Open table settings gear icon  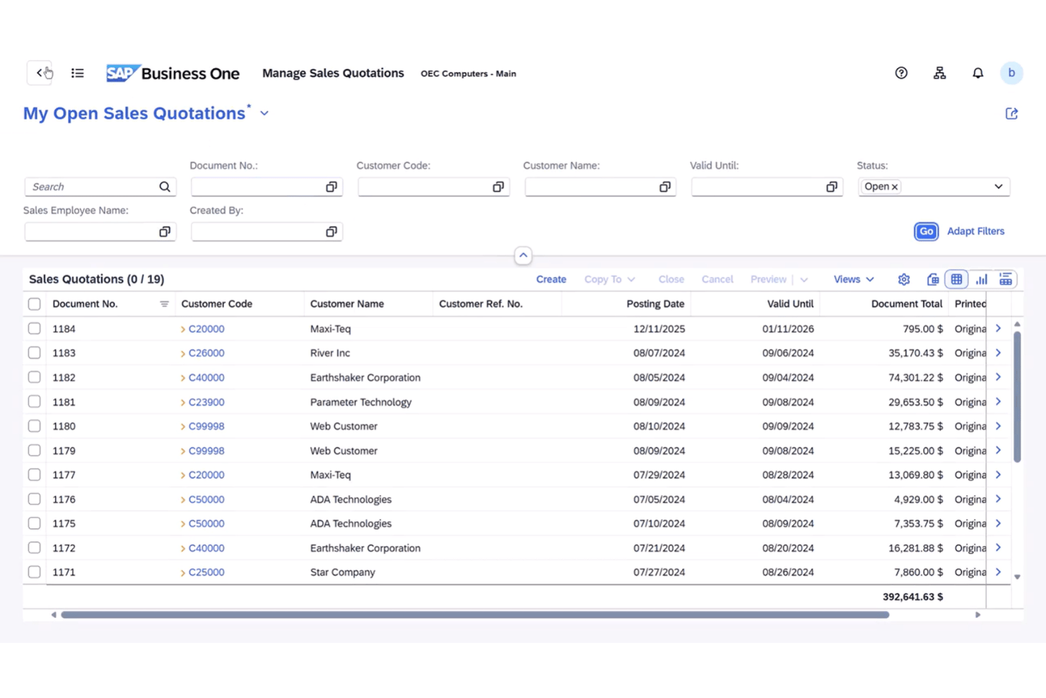coord(904,279)
